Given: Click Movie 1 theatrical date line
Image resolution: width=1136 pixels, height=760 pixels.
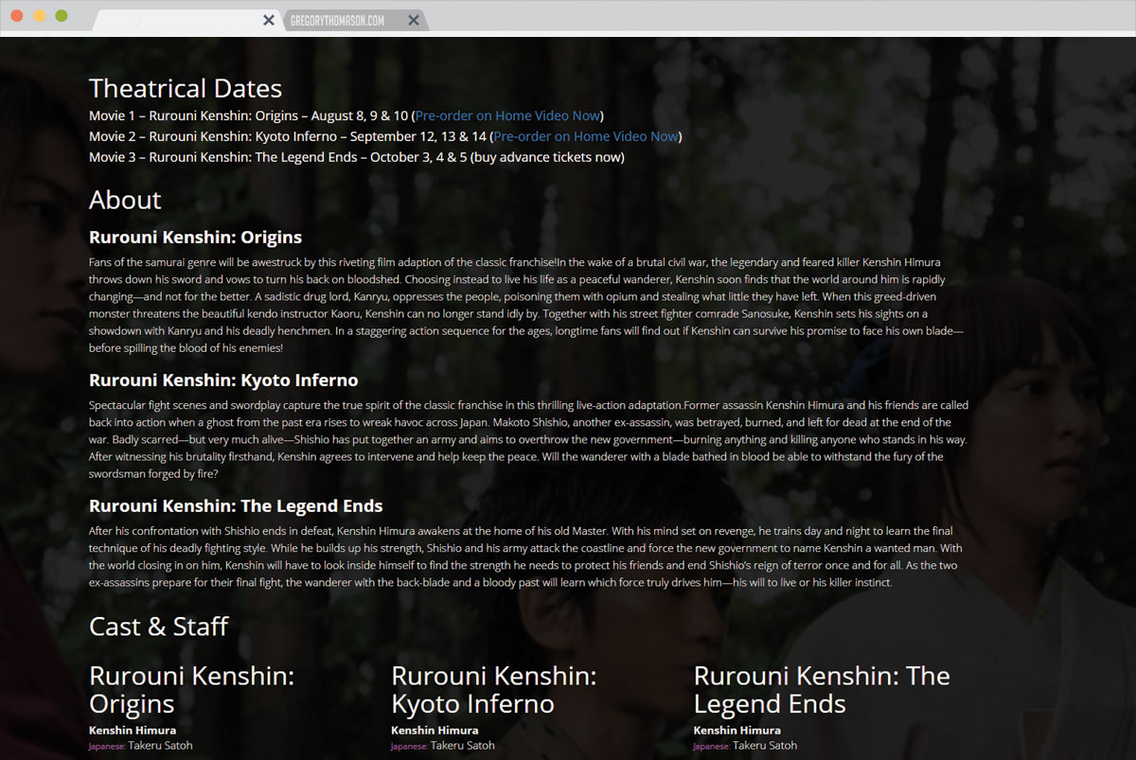Looking at the screenshot, I should pos(346,115).
